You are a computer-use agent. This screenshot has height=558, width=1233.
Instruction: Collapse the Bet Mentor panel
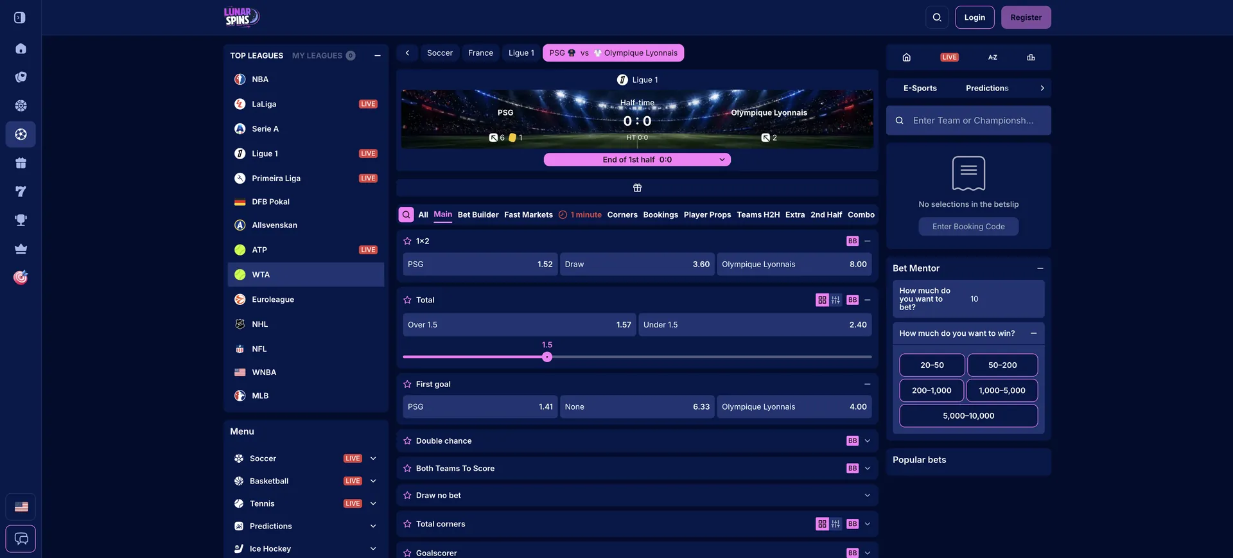1040,268
